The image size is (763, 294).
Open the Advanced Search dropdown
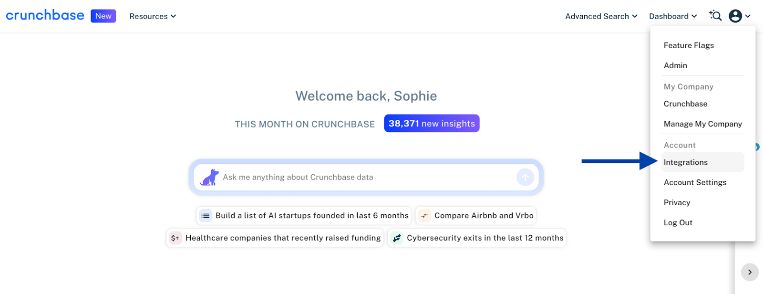point(601,16)
